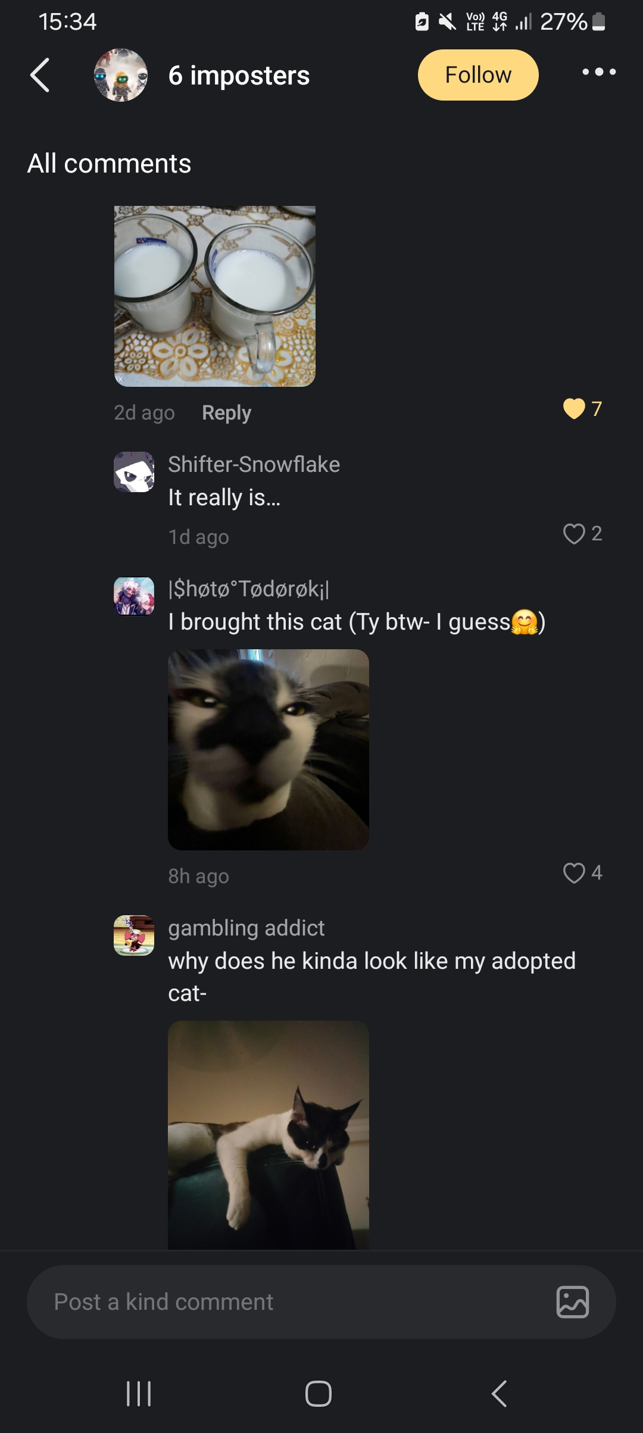This screenshot has height=1433, width=643.
Task: Open the three-dot more options menu
Action: (599, 72)
